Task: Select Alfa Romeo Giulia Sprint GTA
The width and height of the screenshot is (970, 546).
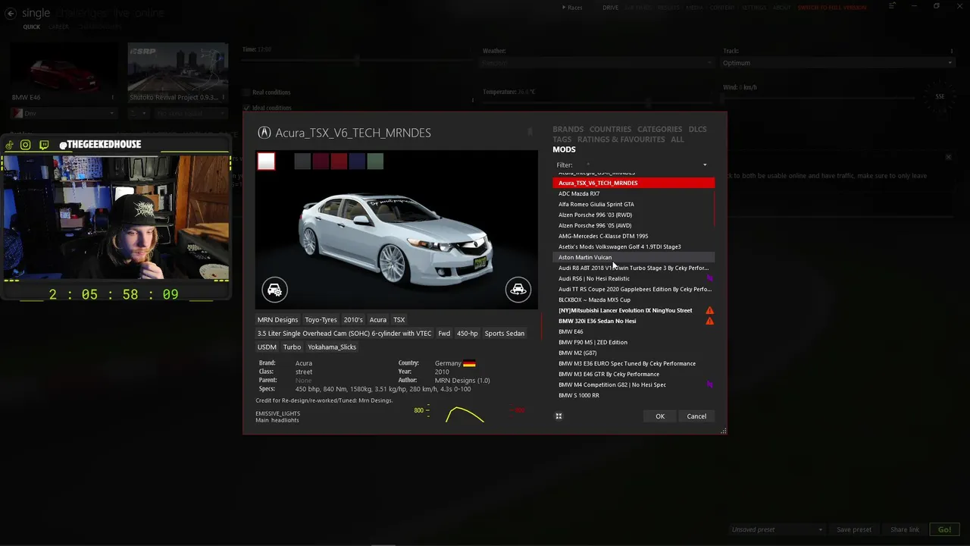Action: pyautogui.click(x=634, y=204)
